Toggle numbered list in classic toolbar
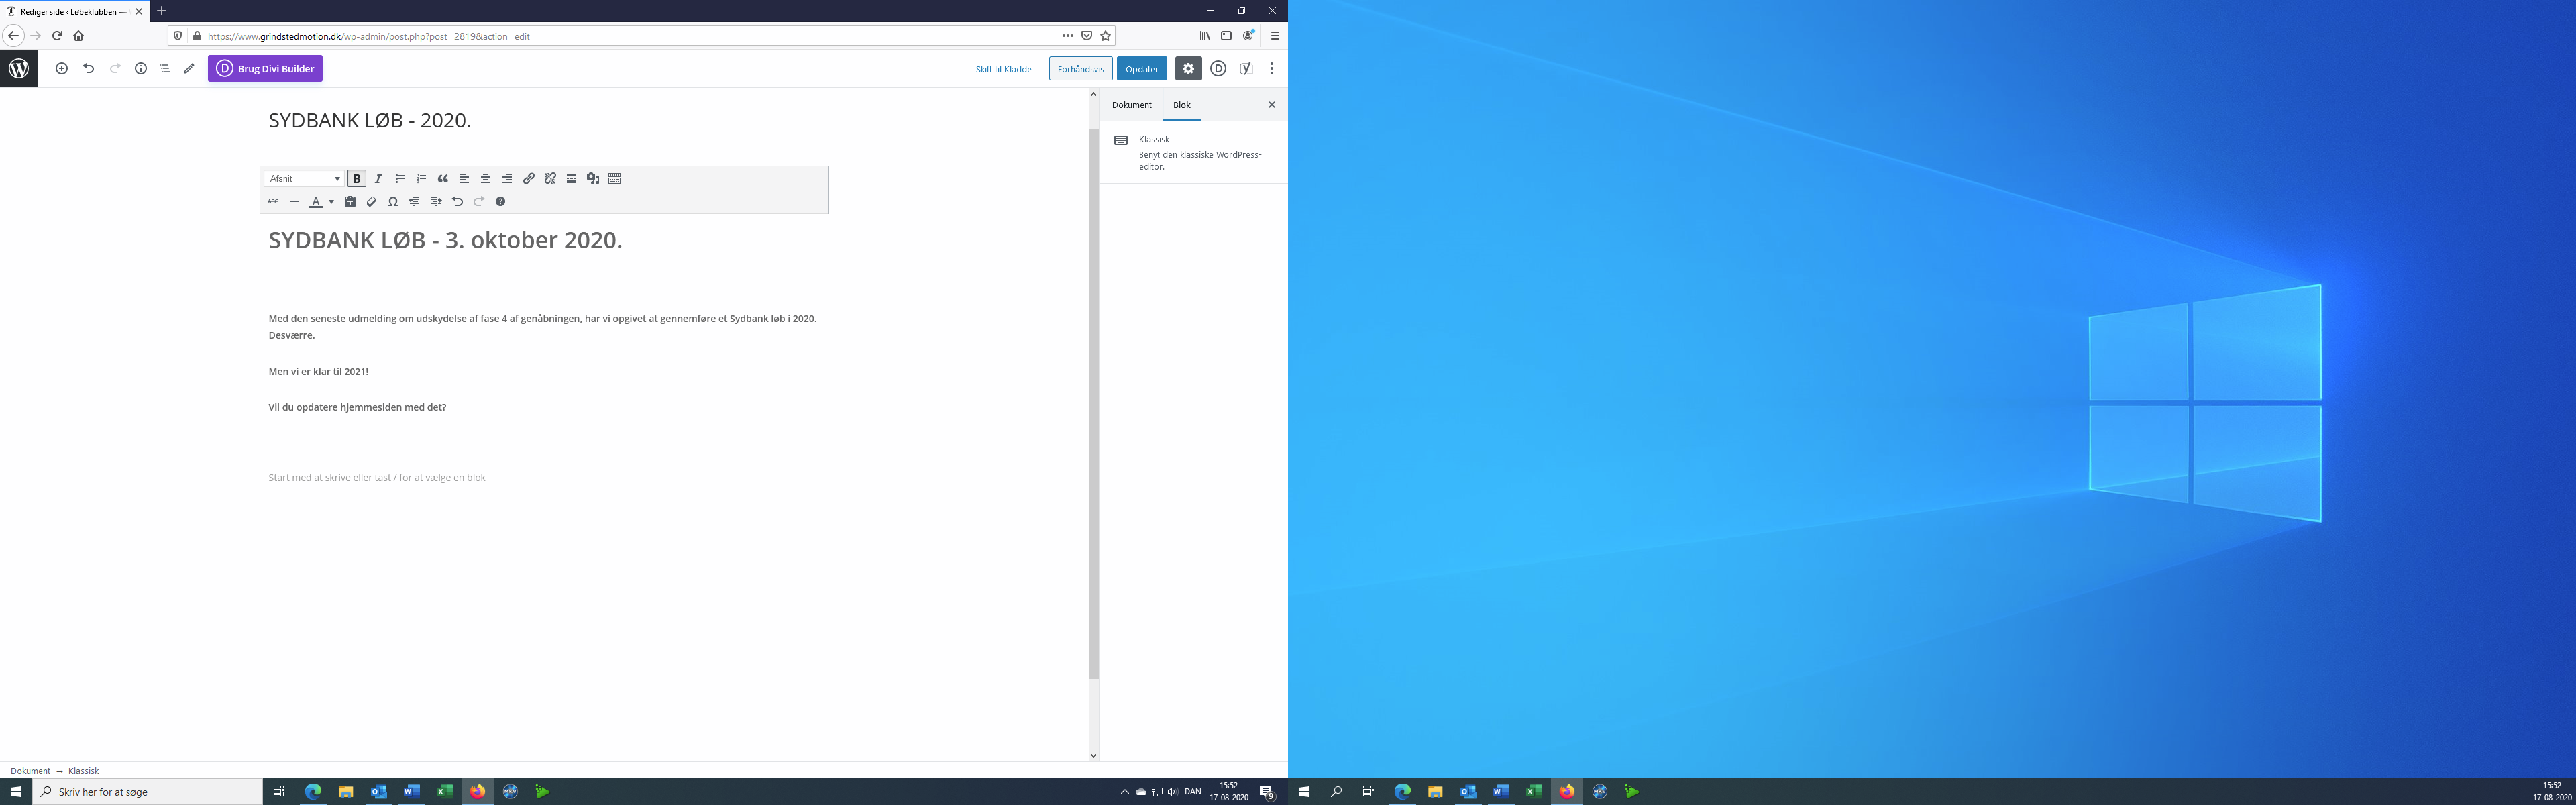The height and width of the screenshot is (805, 2576). tap(421, 179)
